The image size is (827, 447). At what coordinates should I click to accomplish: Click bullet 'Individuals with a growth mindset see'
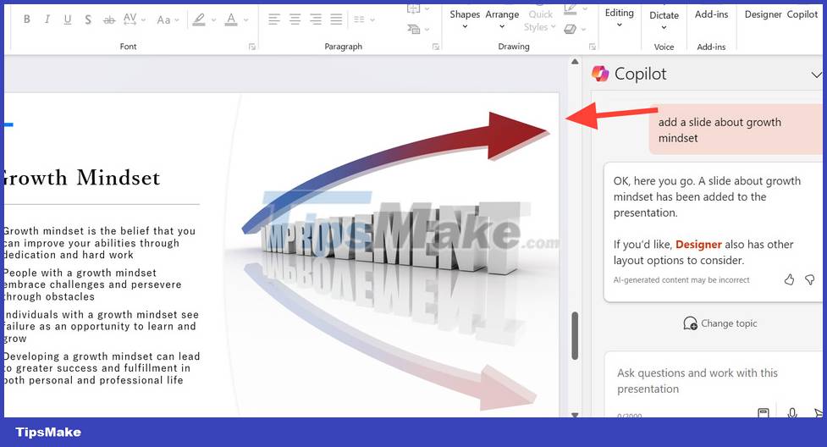click(100, 327)
